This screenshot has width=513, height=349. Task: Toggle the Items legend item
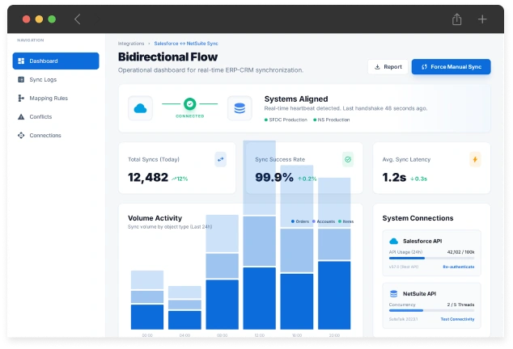pos(346,221)
